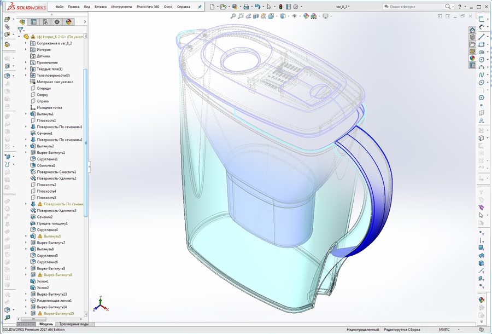
Task: Select the Corner Rectangle sketch tool
Action: [x=481, y=44]
